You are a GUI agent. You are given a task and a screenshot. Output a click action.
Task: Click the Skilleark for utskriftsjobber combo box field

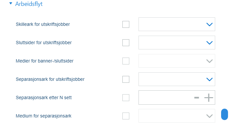(177, 24)
